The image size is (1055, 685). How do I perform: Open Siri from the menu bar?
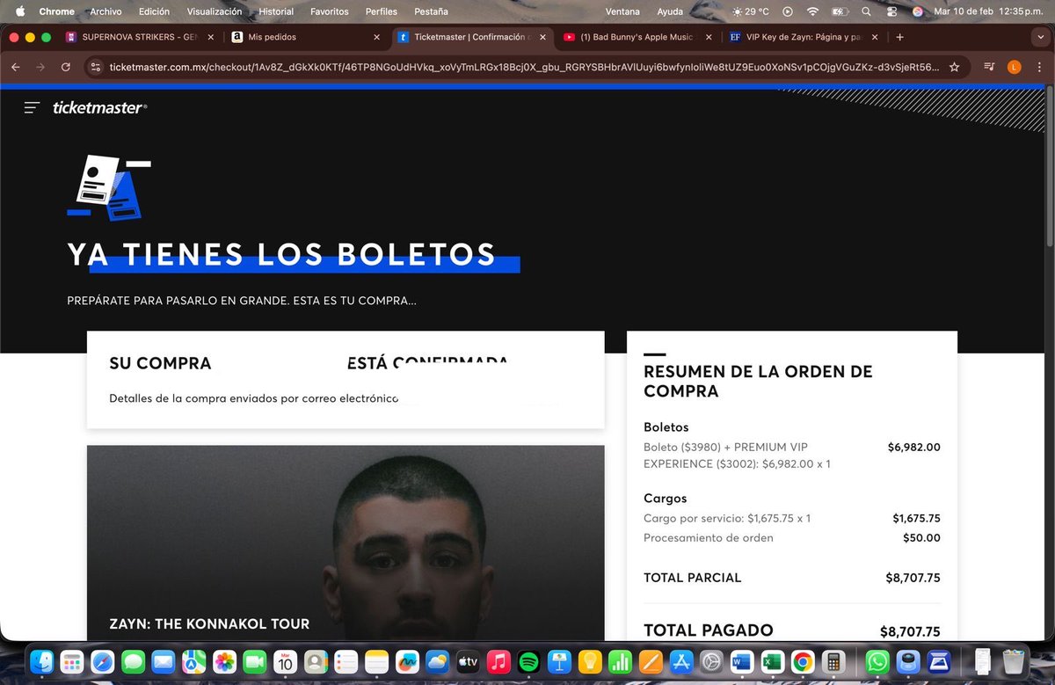point(918,11)
